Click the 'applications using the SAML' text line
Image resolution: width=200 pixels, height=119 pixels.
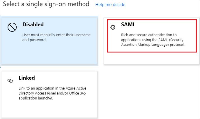pyautogui.click(x=152, y=40)
